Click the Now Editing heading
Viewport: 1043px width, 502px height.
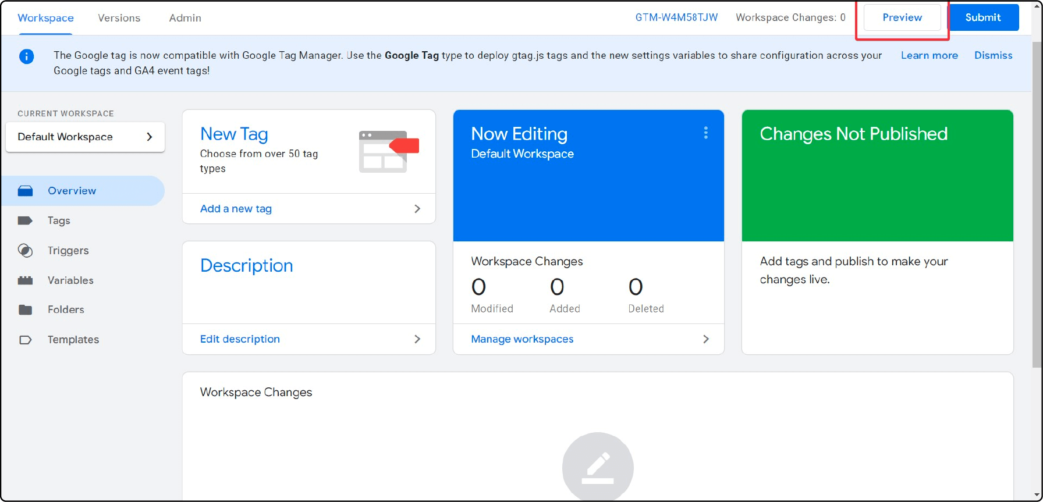[519, 134]
